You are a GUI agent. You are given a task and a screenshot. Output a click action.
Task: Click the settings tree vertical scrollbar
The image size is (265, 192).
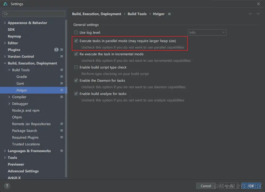[x=66, y=98]
